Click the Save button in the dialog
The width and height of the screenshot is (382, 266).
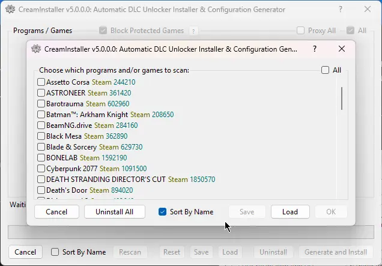(x=247, y=212)
